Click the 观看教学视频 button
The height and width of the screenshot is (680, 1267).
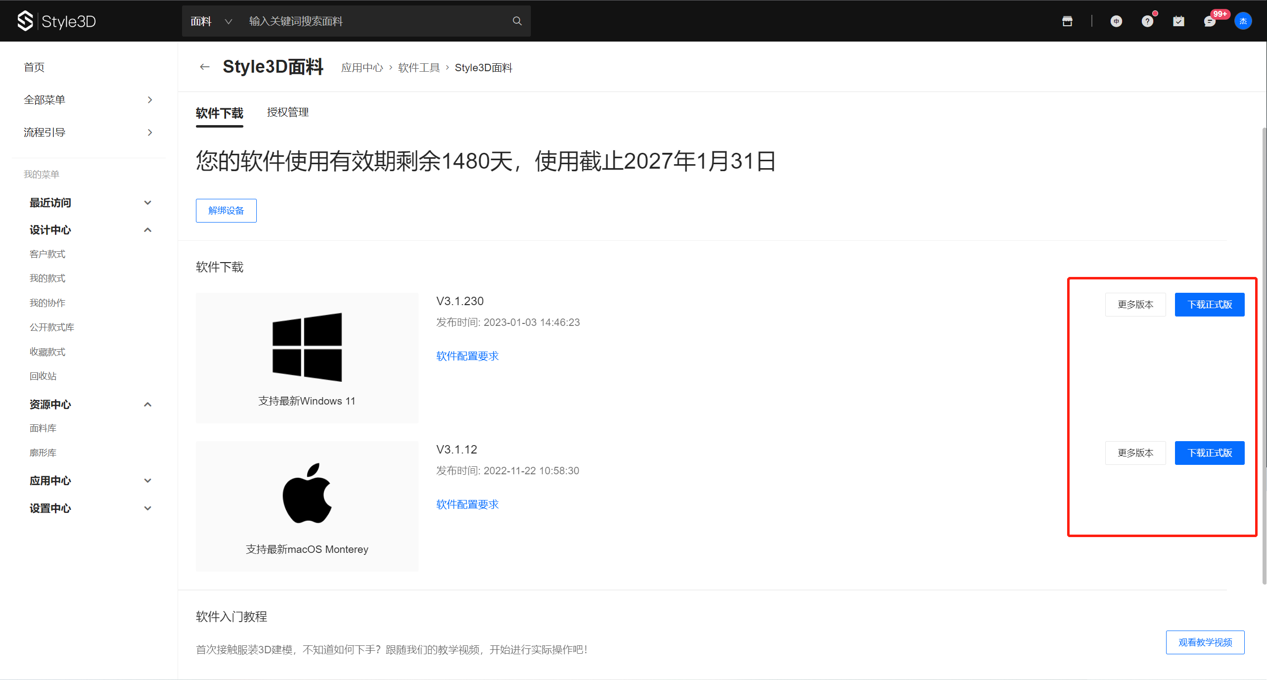[x=1205, y=642]
